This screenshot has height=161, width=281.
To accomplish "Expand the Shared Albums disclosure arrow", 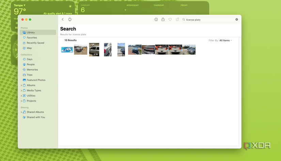I will 21,112.
